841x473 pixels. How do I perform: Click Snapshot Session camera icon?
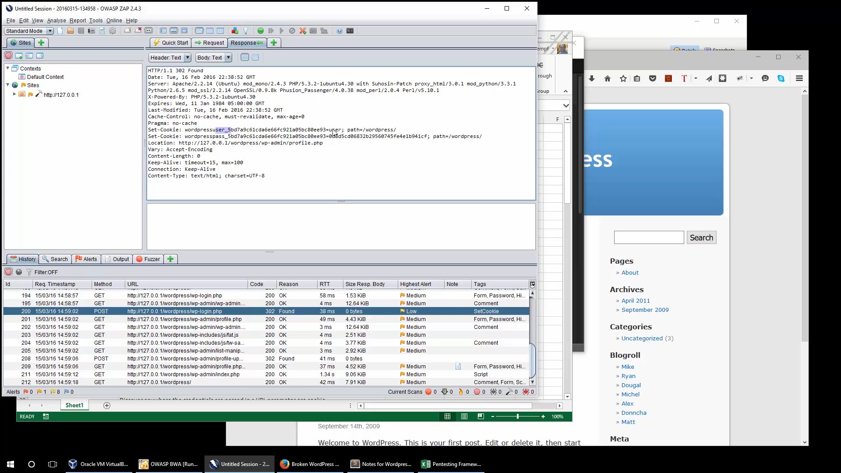click(92, 31)
